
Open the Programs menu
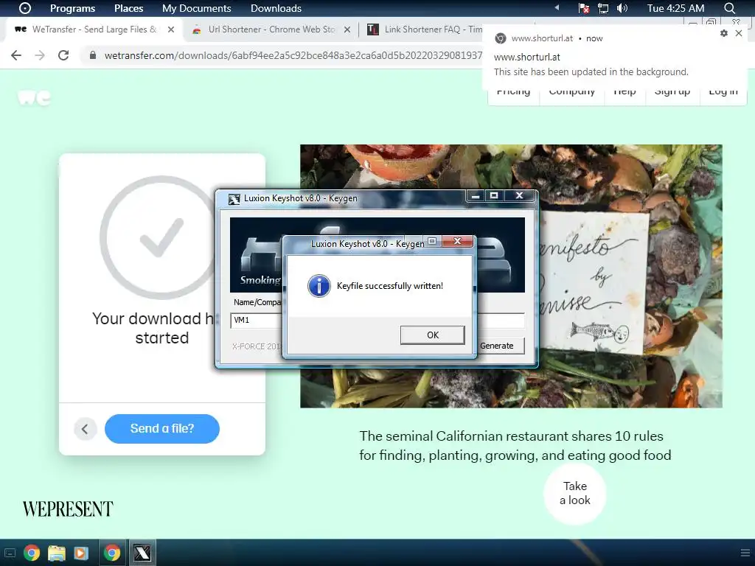coord(73,8)
